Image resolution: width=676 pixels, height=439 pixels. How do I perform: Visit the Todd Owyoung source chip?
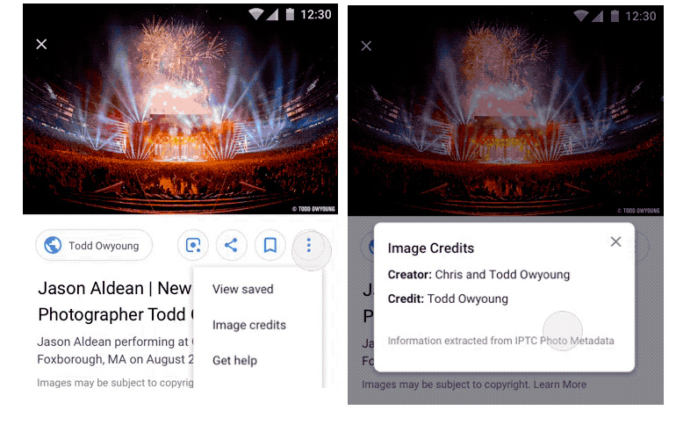[94, 246]
